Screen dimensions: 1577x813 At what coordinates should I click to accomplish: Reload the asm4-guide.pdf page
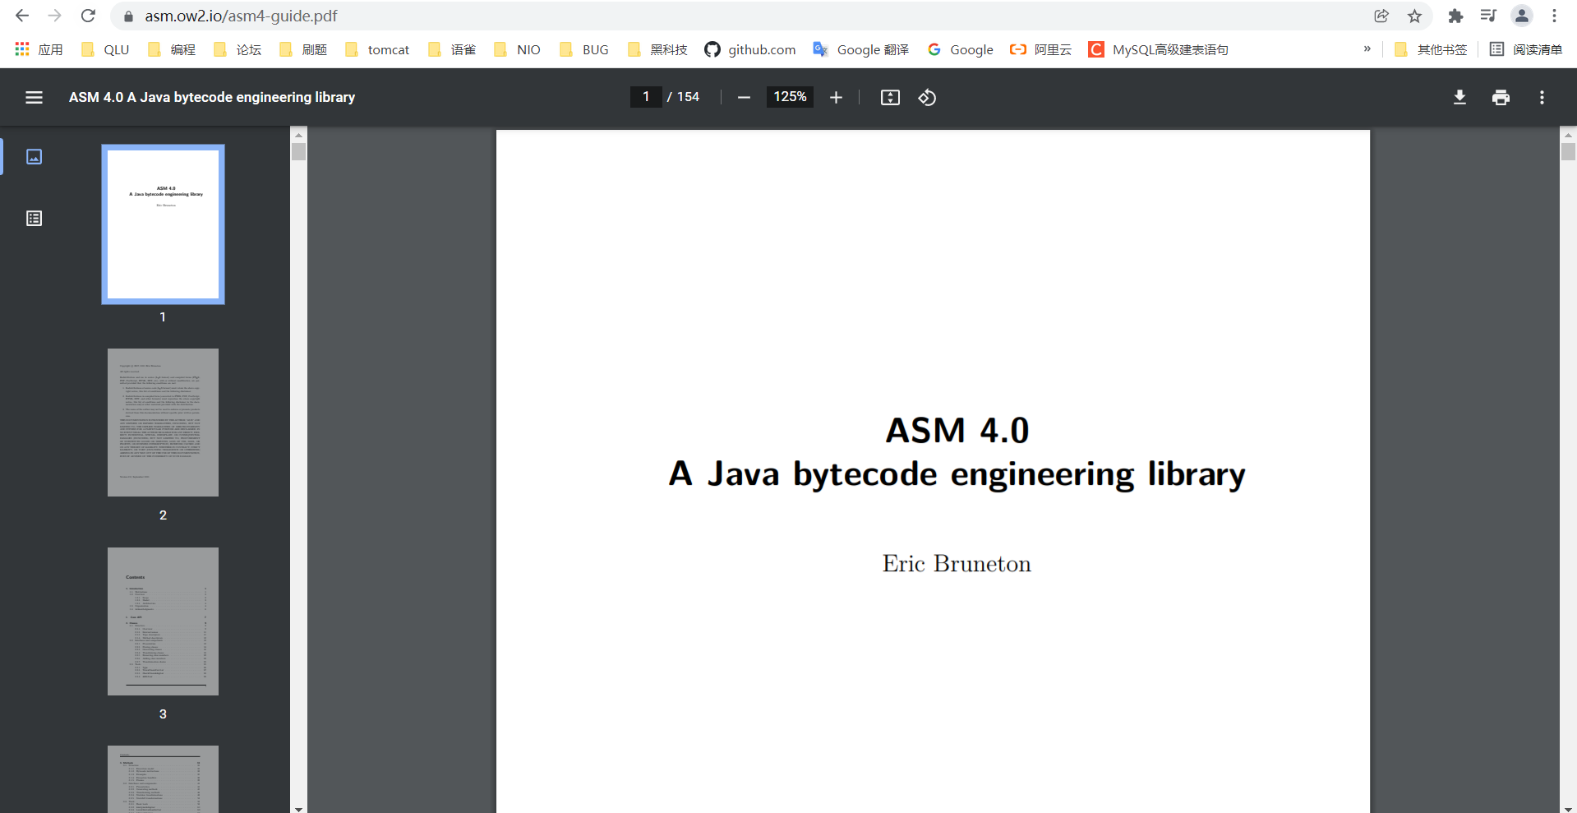(88, 16)
